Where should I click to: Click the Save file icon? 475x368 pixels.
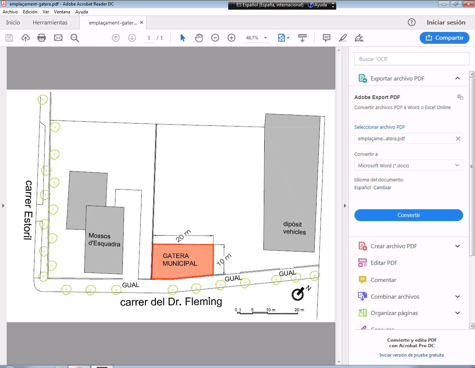coord(9,38)
